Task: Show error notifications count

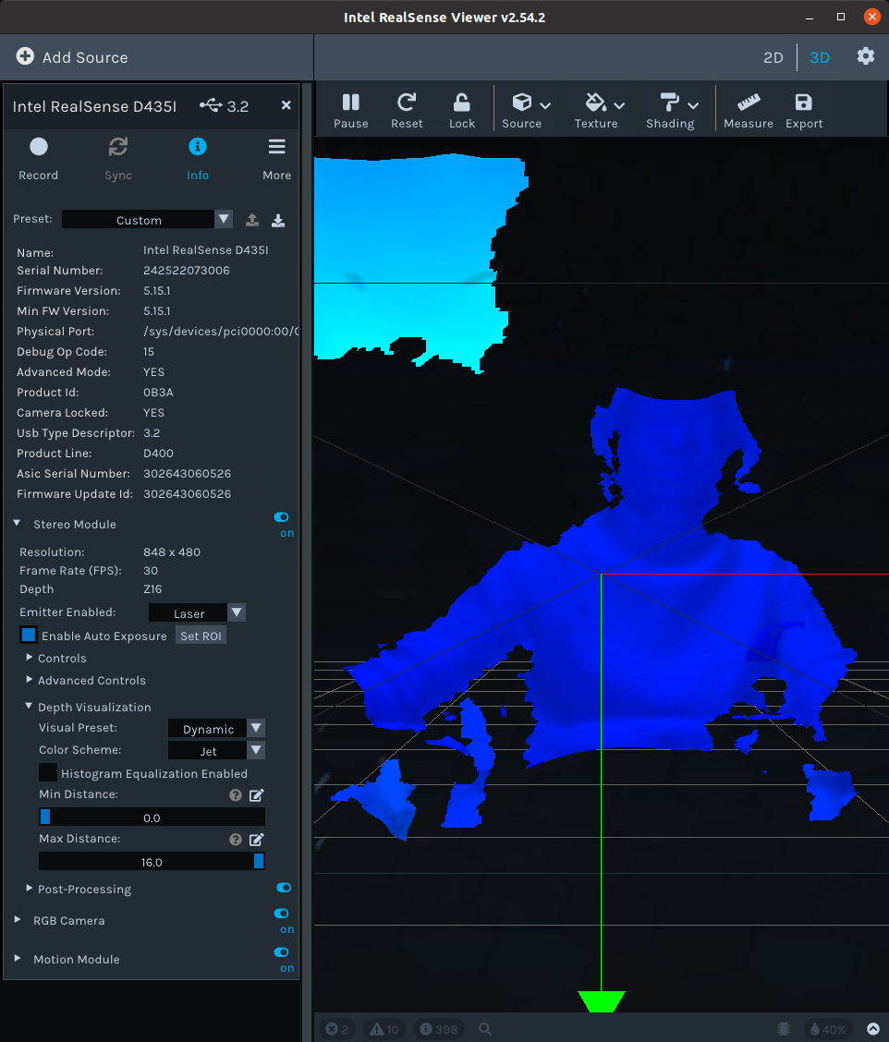Action: (337, 1029)
